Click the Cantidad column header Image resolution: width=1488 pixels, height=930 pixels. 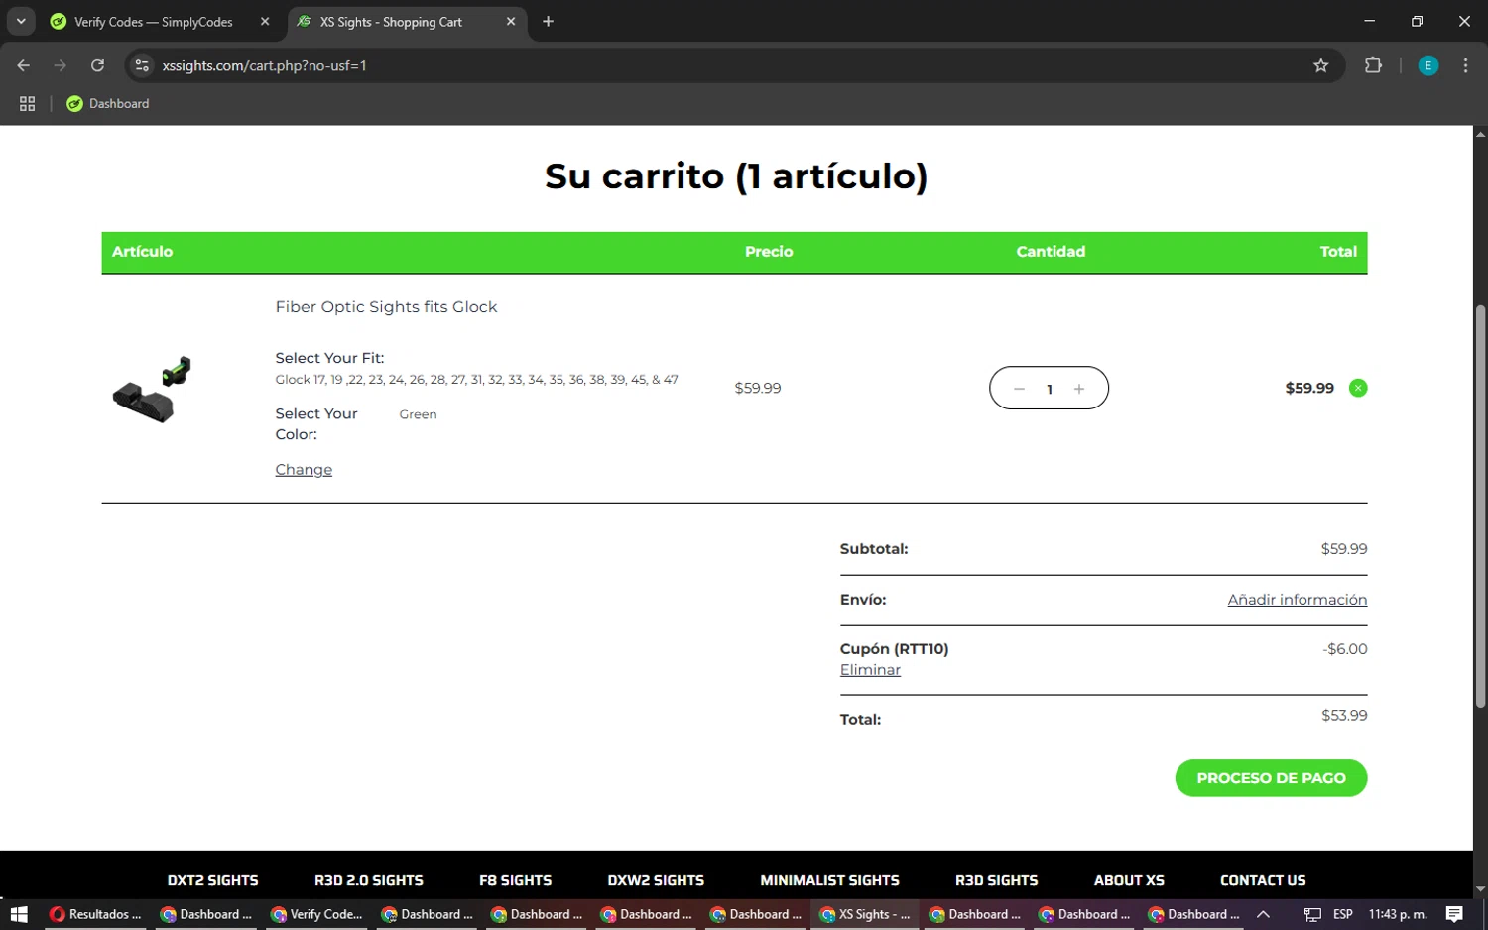pyautogui.click(x=1051, y=252)
